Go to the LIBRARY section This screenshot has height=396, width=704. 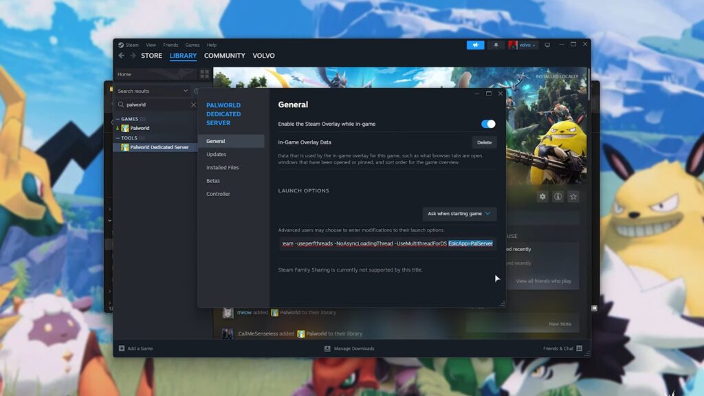[x=183, y=56]
